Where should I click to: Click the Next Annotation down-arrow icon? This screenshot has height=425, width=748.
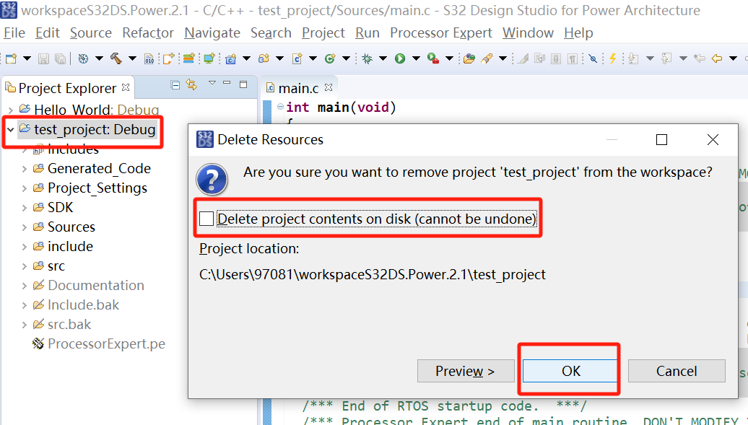pyautogui.click(x=633, y=58)
